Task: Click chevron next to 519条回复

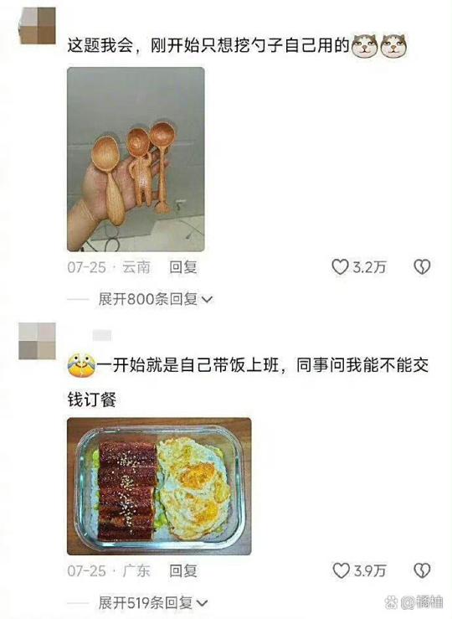Action: click(x=202, y=603)
